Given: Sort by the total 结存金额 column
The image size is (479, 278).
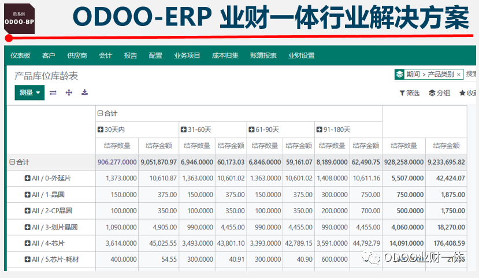Looking at the screenshot, I should click(x=446, y=146).
